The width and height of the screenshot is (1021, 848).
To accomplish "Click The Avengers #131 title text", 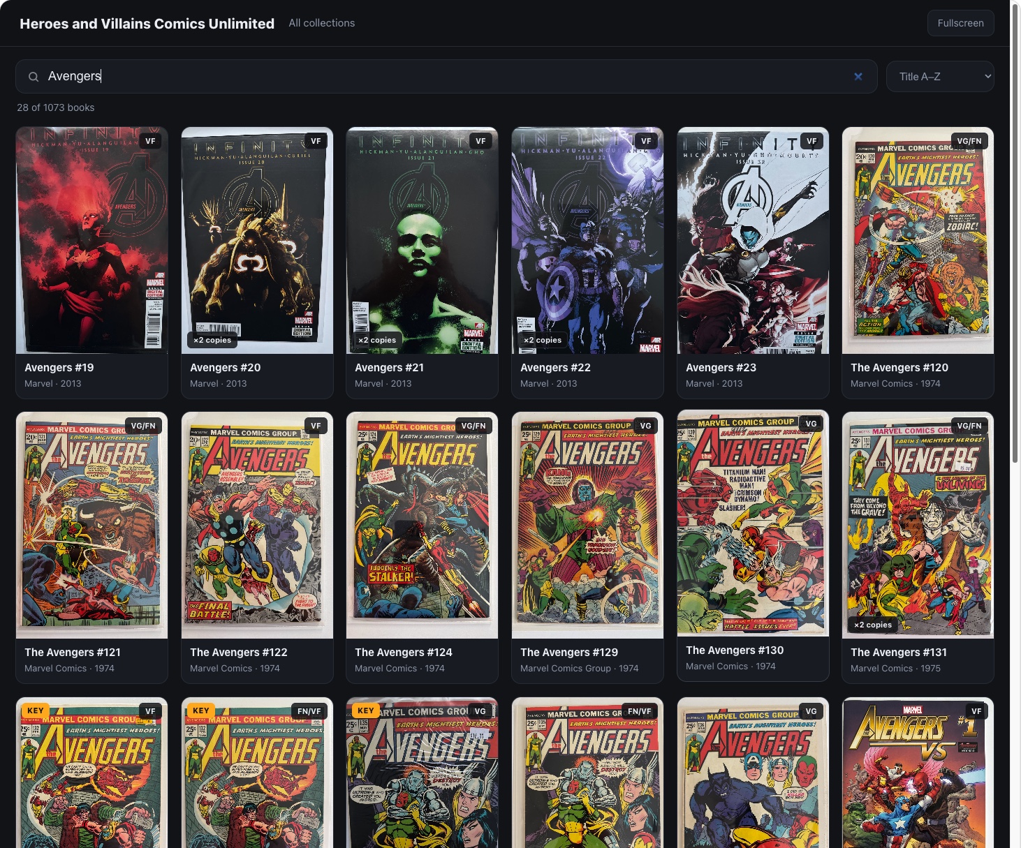I will click(x=899, y=653).
